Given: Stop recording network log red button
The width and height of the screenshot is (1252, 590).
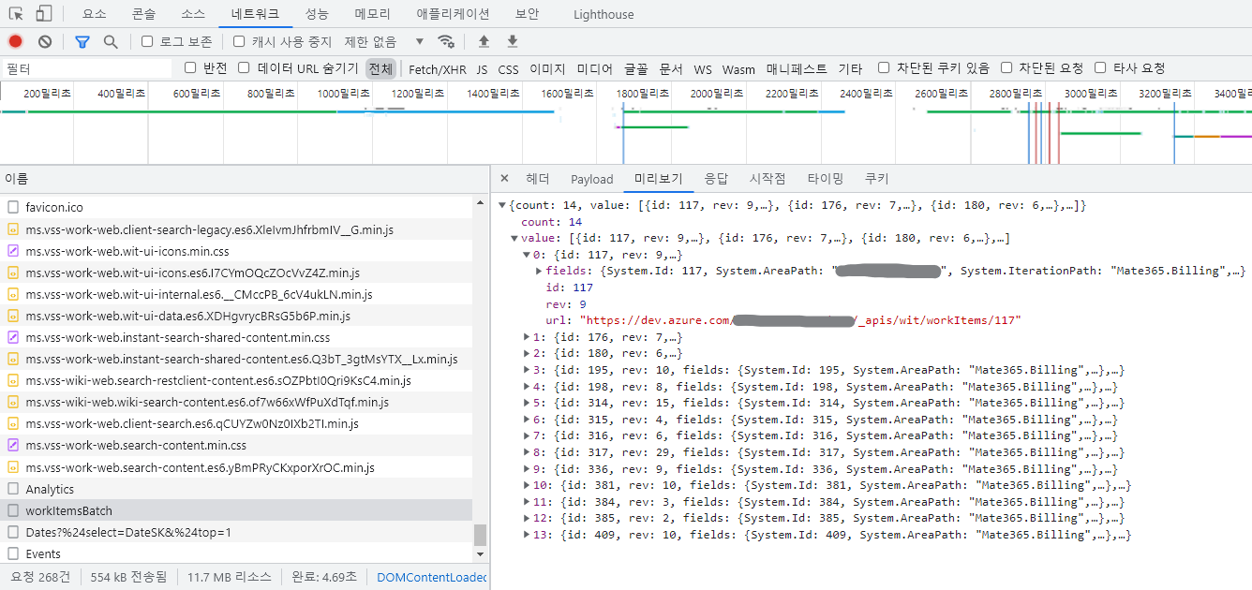Looking at the screenshot, I should coord(16,41).
